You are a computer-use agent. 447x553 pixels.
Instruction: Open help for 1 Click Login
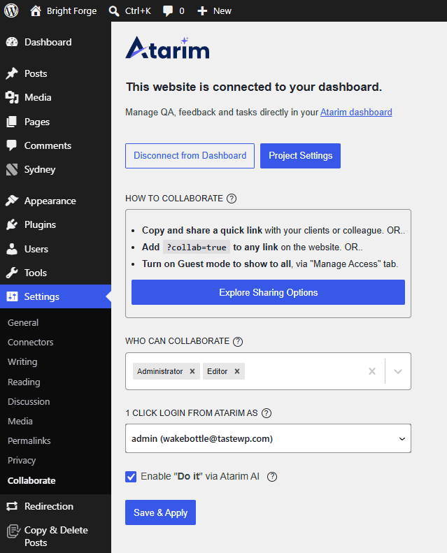[267, 413]
